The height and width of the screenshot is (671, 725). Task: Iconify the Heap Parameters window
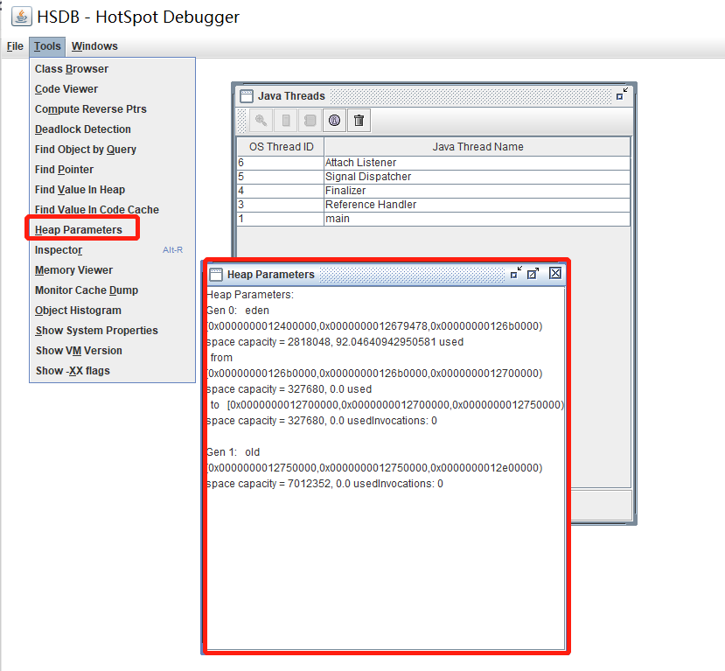(516, 273)
